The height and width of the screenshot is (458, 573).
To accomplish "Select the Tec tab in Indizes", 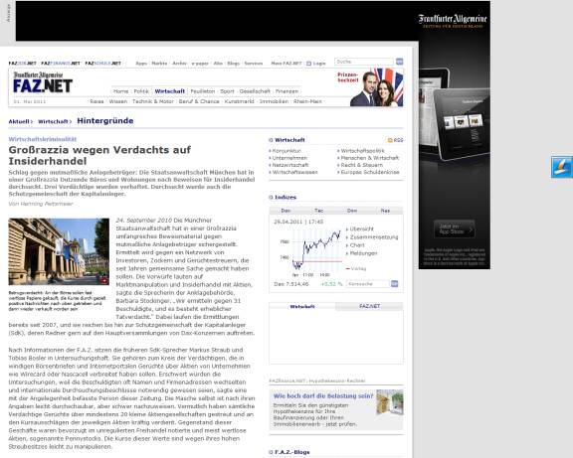I will 319,211.
